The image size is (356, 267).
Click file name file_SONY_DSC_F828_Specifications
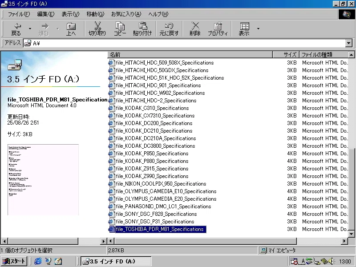pyautogui.click(x=157, y=214)
